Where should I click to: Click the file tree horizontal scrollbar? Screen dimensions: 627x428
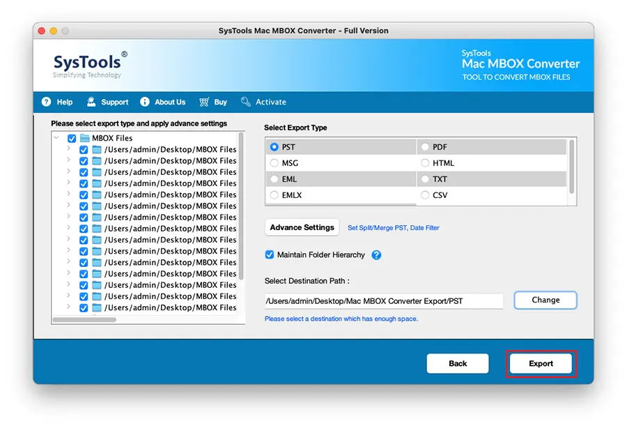[x=84, y=319]
